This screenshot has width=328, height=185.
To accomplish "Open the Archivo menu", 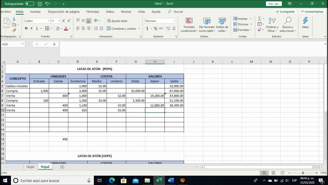I will point(6,12).
